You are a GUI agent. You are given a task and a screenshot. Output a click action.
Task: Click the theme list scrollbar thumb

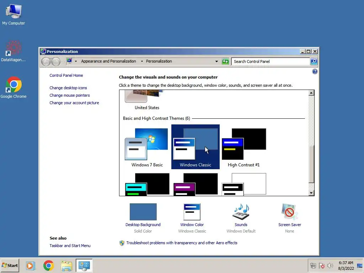click(311, 164)
